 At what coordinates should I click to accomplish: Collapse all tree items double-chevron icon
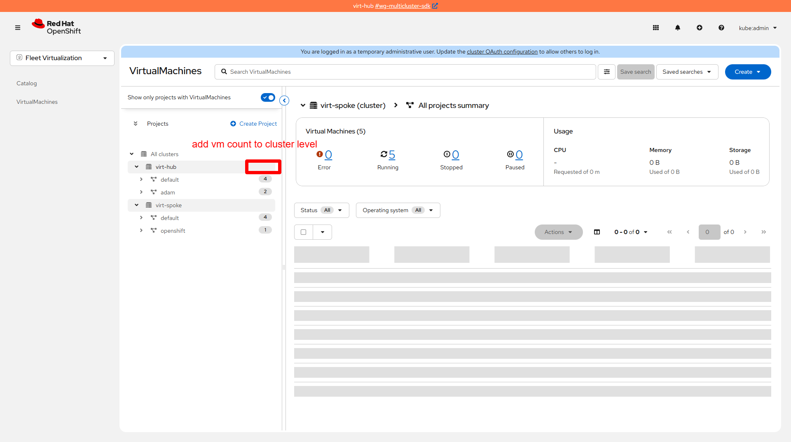pos(136,124)
